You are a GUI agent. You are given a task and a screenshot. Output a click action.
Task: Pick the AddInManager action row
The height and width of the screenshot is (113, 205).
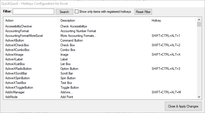point(15,92)
